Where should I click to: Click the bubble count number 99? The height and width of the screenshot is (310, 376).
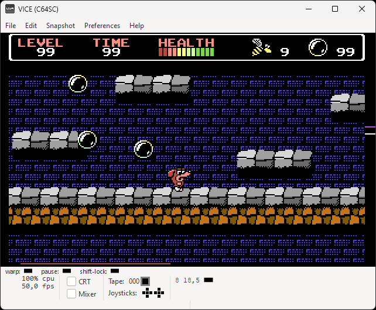click(346, 51)
